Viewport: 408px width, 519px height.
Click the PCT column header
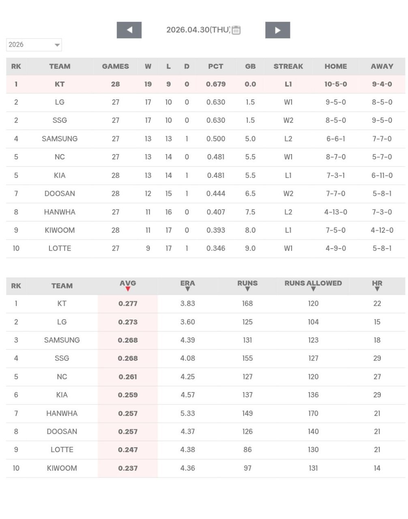[215, 66]
